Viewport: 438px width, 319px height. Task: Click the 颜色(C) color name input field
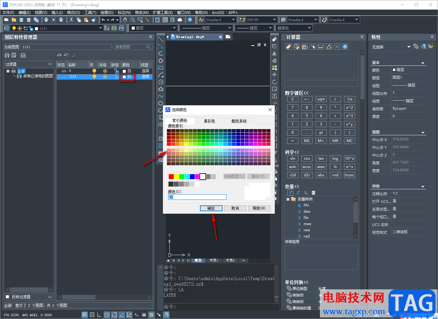tap(197, 197)
